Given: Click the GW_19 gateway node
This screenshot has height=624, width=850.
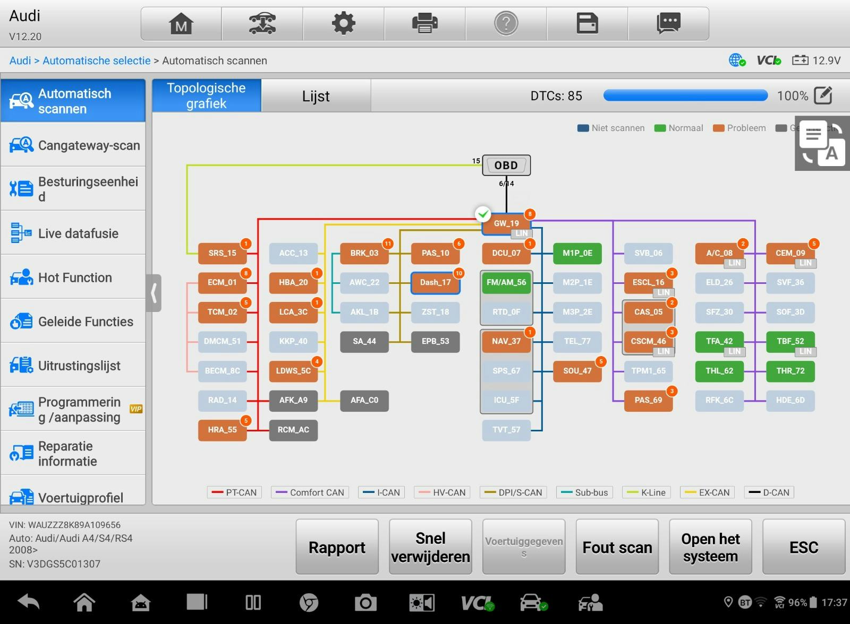Looking at the screenshot, I should pos(506,223).
